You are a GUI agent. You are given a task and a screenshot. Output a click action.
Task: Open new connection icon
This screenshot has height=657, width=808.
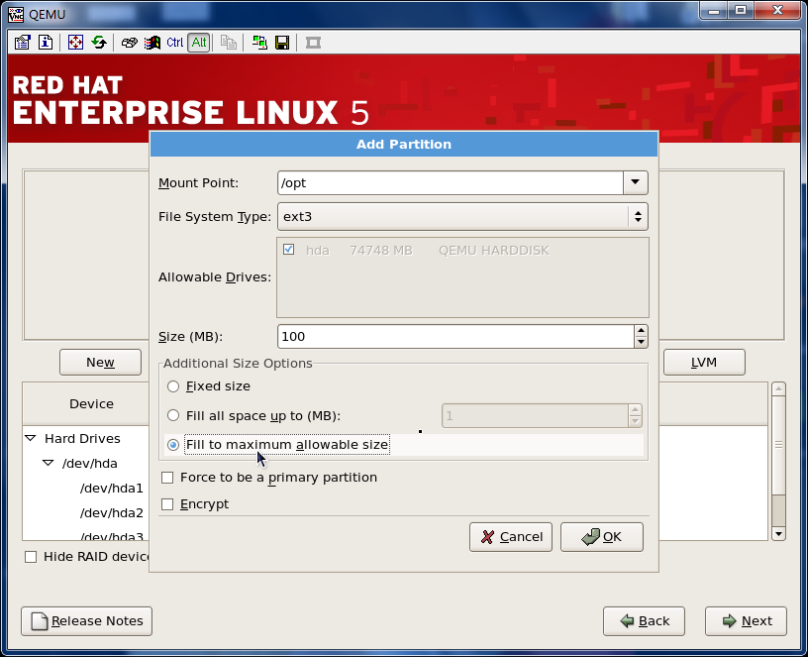coord(259,43)
